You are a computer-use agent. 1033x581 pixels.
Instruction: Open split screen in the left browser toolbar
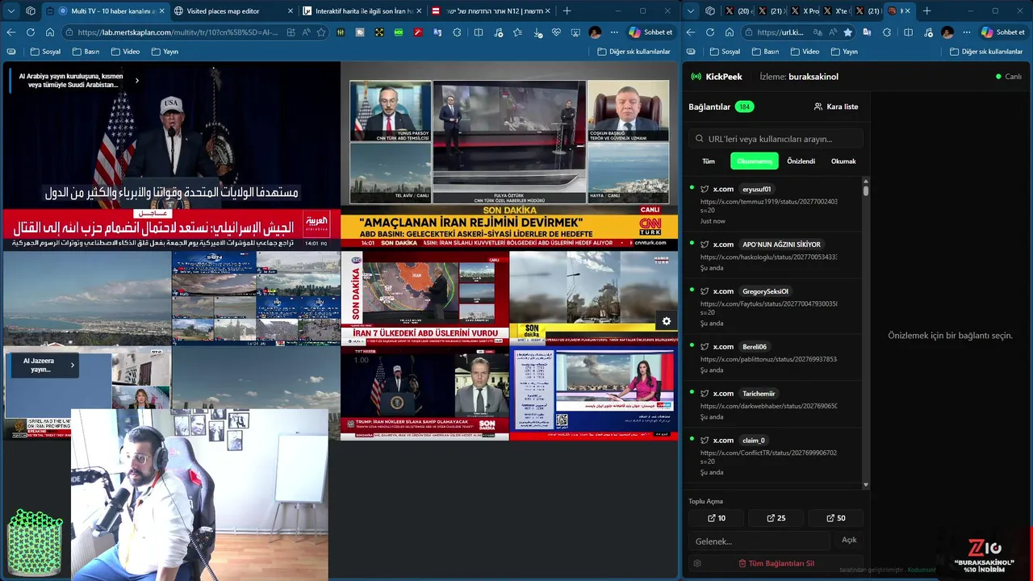pyautogui.click(x=479, y=32)
